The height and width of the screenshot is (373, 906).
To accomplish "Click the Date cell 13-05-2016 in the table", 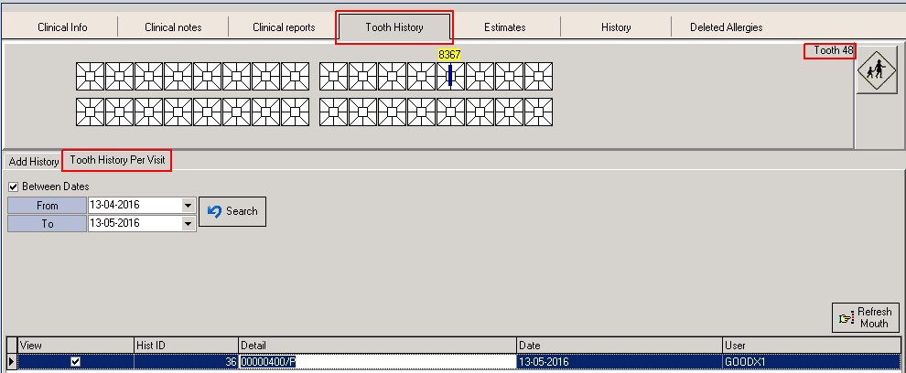I will click(620, 362).
